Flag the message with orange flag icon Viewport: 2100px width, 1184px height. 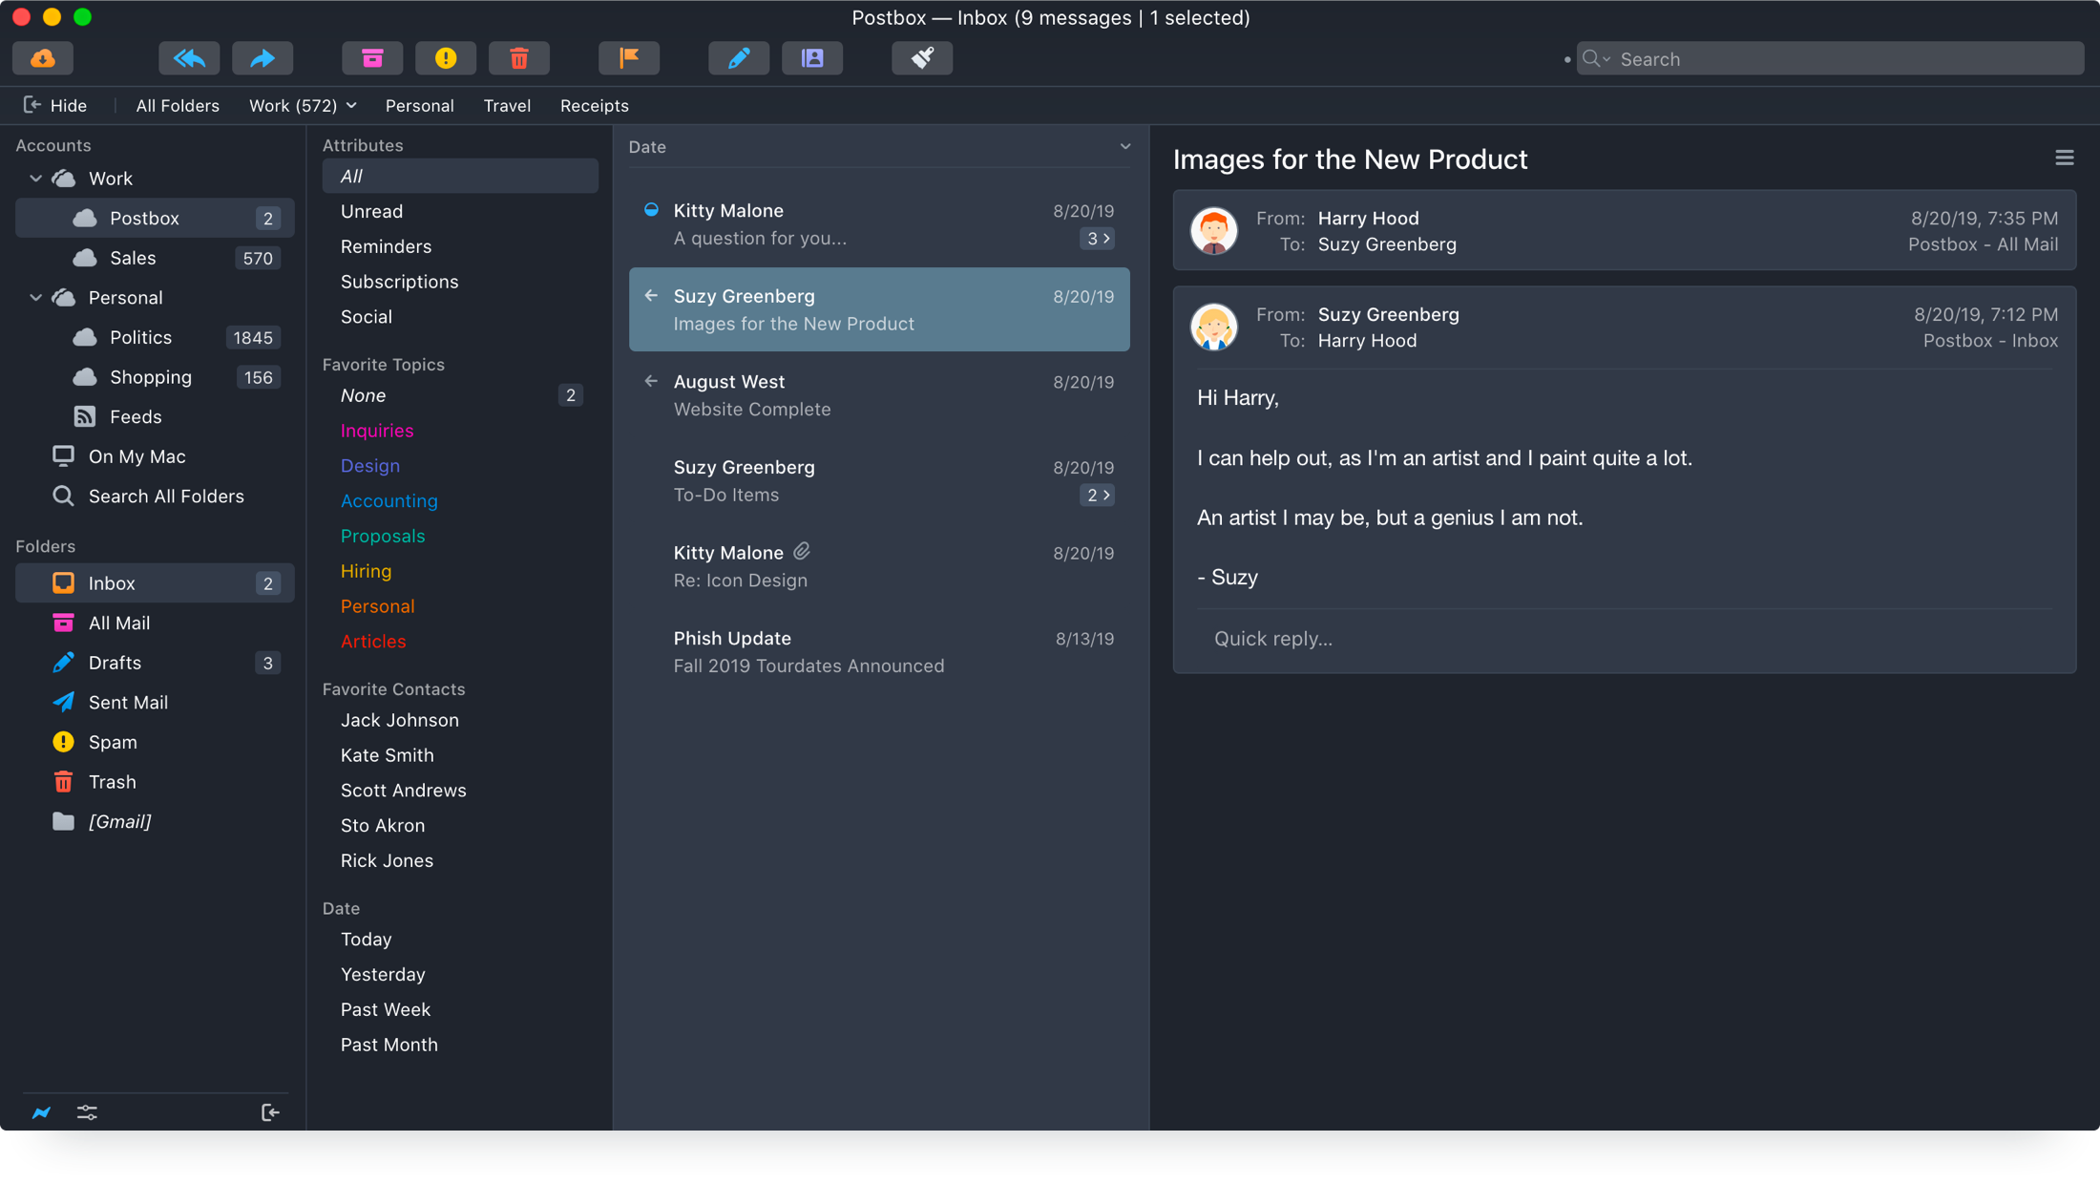(629, 59)
